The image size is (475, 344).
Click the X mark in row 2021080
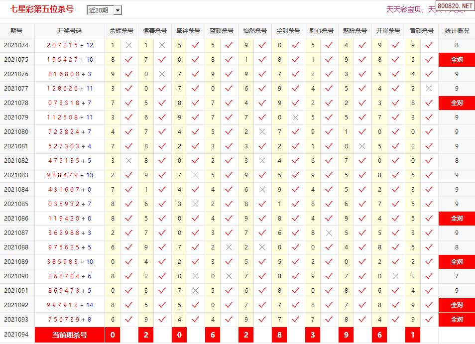pyautogui.click(x=262, y=132)
